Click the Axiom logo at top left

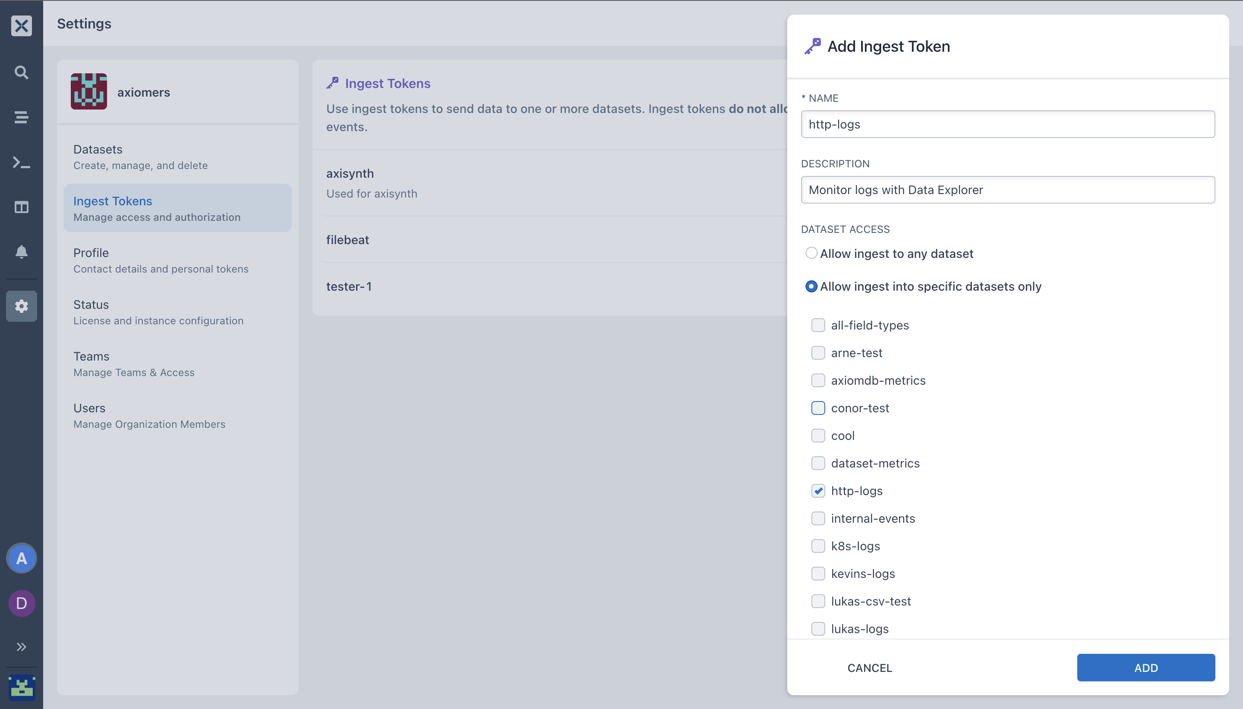[22, 25]
